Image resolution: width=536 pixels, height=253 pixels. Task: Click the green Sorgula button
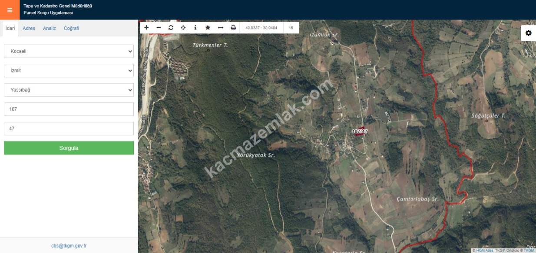point(69,148)
